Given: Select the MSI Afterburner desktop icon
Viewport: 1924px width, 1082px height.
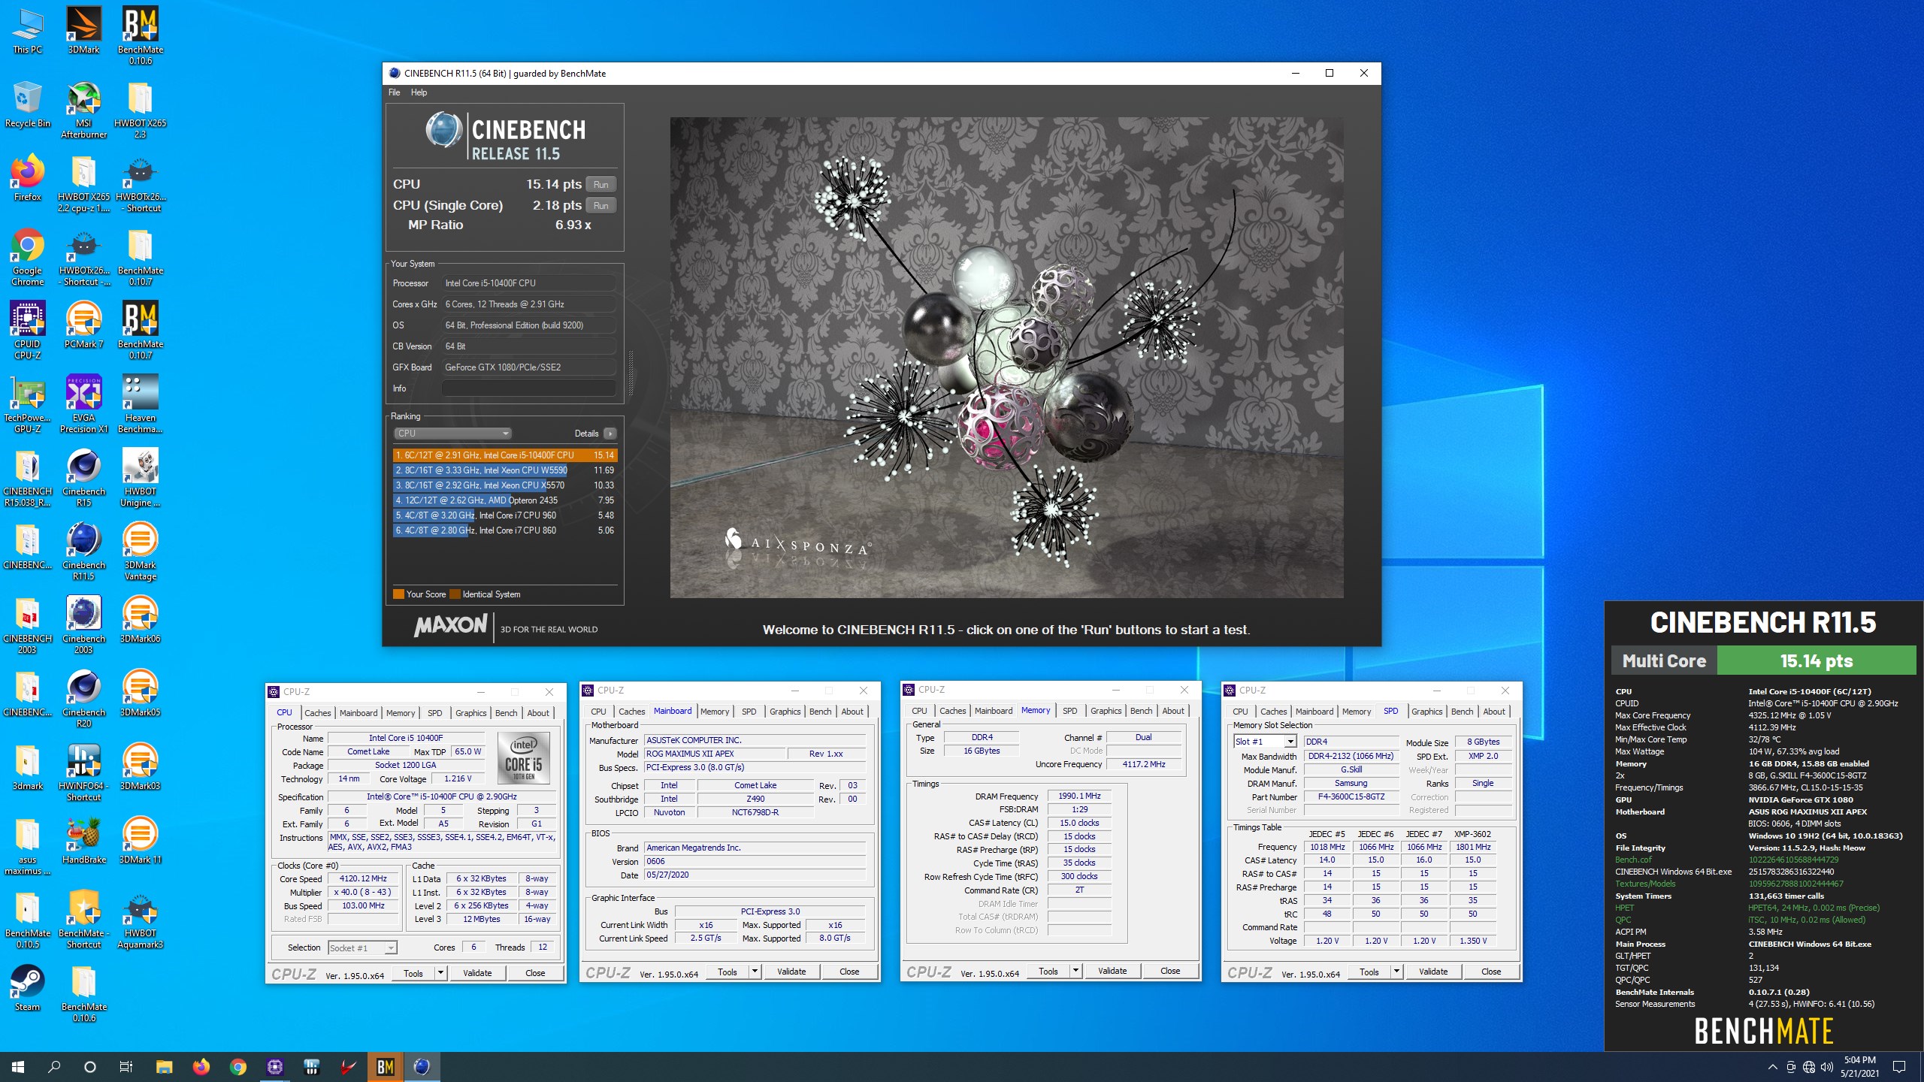Looking at the screenshot, I should pos(83,110).
